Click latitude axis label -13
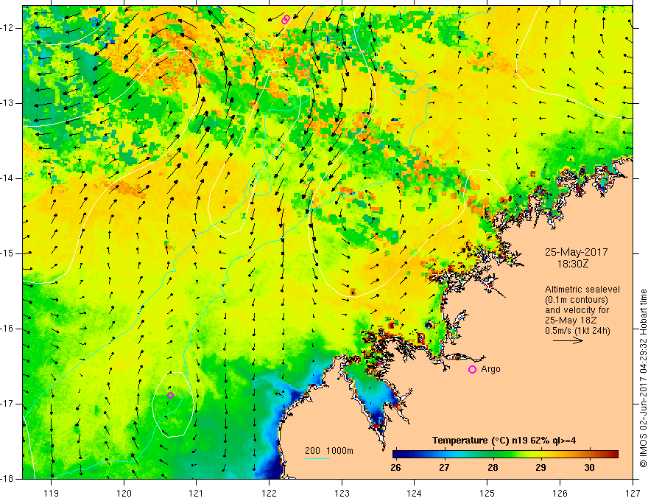 [x=8, y=103]
